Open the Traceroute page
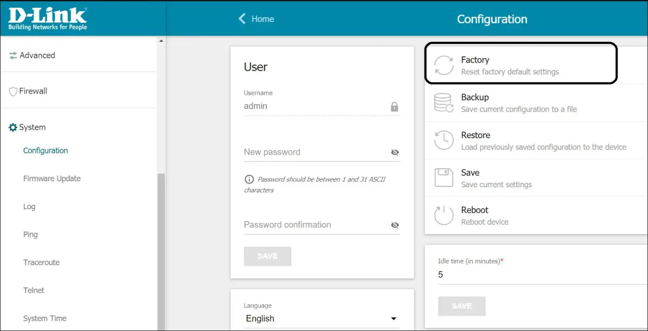 41,262
